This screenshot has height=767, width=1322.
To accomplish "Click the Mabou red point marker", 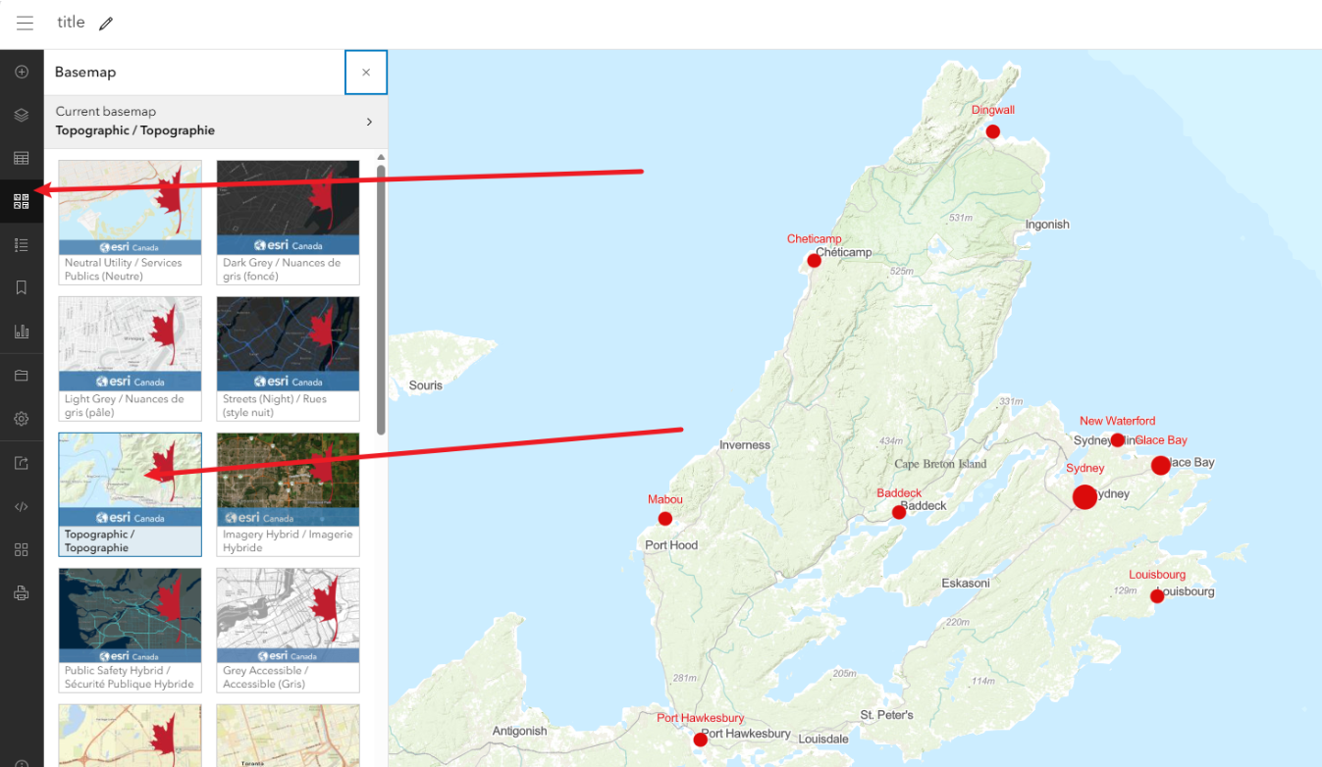I will click(664, 519).
